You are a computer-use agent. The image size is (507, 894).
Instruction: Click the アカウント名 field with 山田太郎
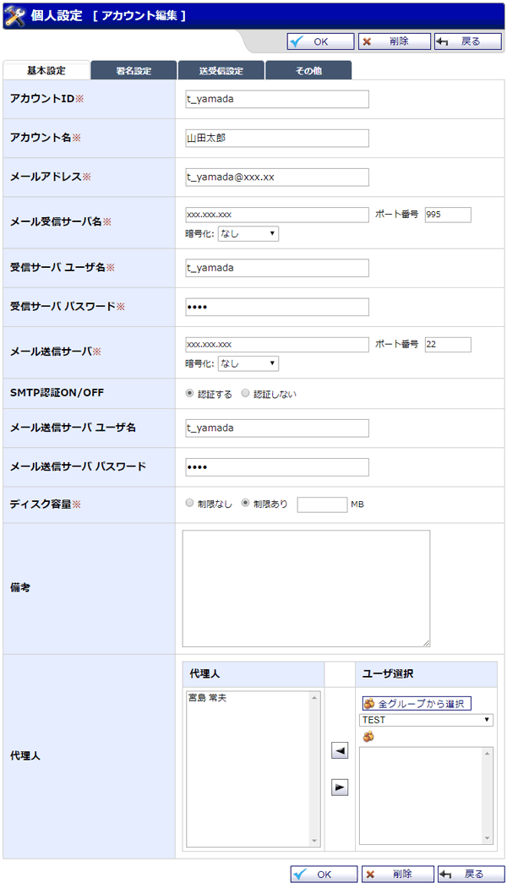(x=277, y=138)
